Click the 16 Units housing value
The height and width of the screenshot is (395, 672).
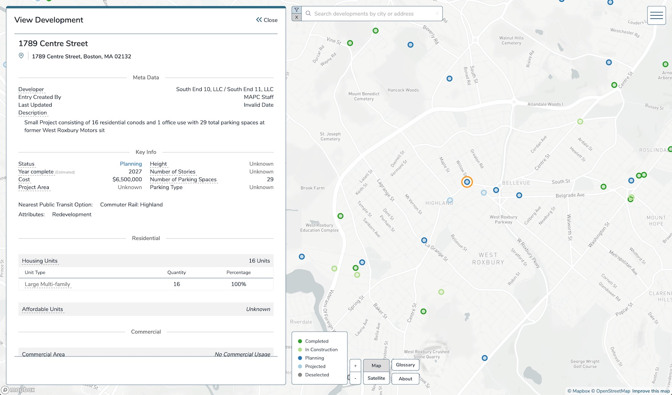259,261
